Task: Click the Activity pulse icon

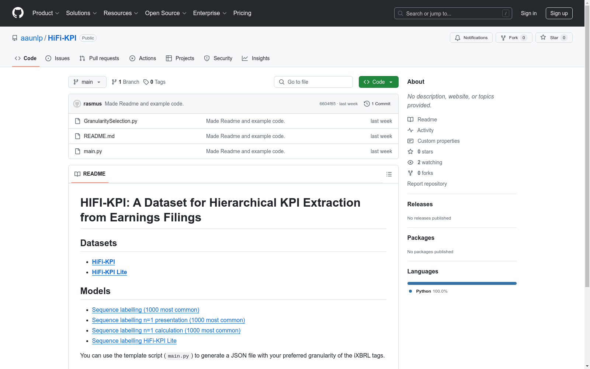Action: [x=410, y=130]
